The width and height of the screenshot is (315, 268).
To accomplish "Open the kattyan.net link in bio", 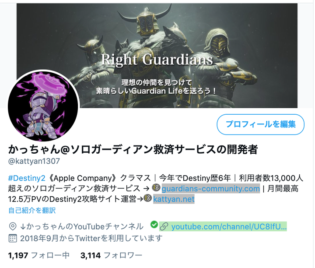I will [x=174, y=199].
